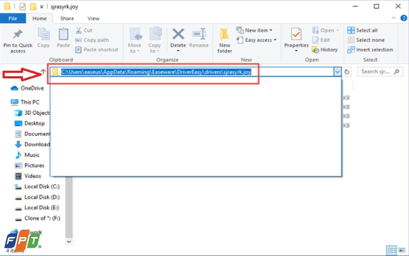Switch to the Share ribbon tab
Screen dimensions: 409x256
(x=67, y=18)
